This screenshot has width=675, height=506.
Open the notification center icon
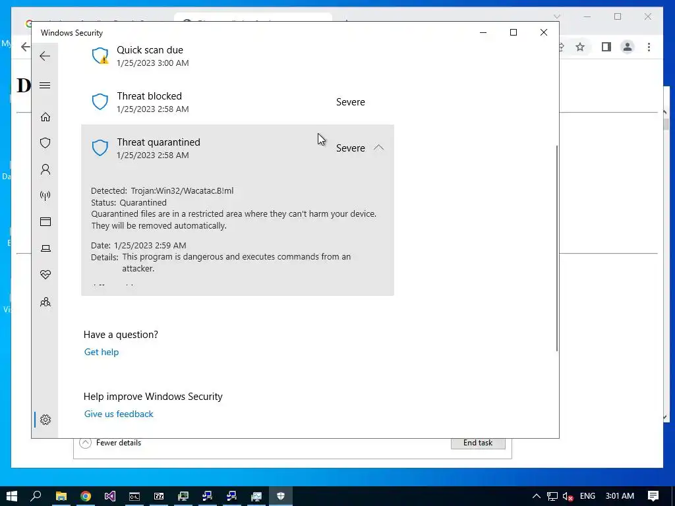tap(653, 496)
